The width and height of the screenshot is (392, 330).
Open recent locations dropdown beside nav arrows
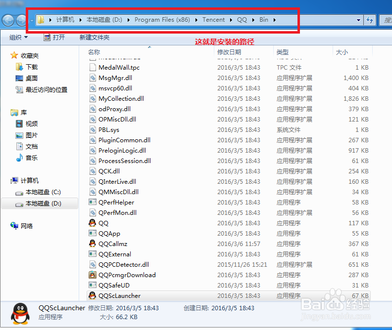point(32,20)
